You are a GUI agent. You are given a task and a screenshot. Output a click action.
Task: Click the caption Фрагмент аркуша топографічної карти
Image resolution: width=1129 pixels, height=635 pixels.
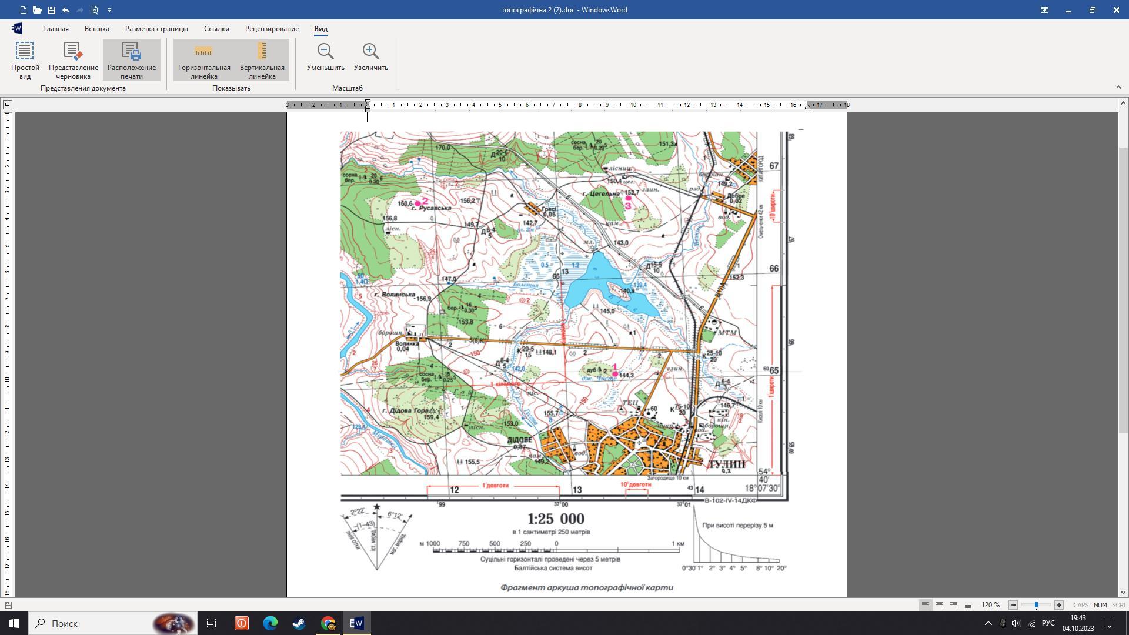click(587, 587)
